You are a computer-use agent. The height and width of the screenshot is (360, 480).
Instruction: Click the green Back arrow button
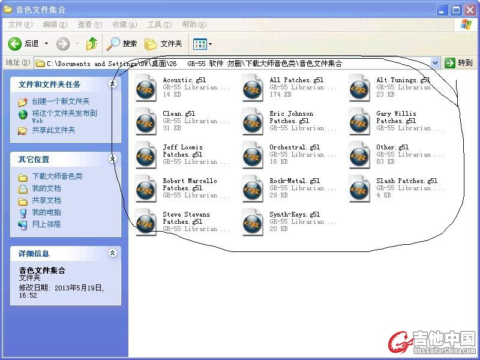(16, 44)
